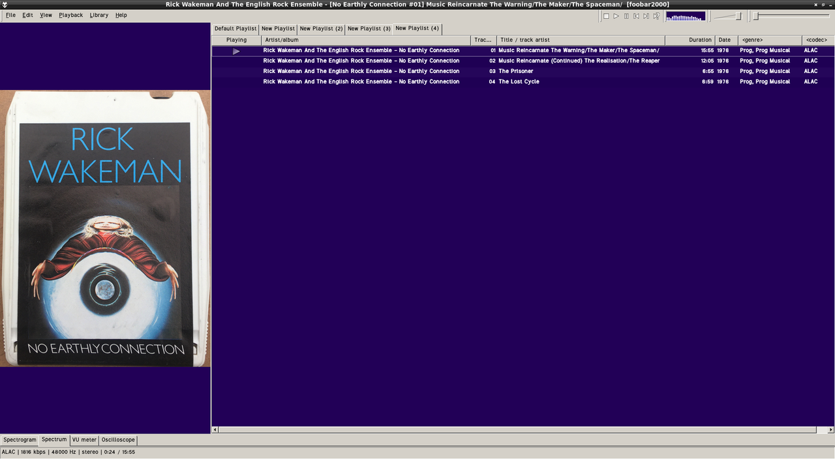Click the volume slider
Screen dimensions: 835x459
(x=727, y=16)
